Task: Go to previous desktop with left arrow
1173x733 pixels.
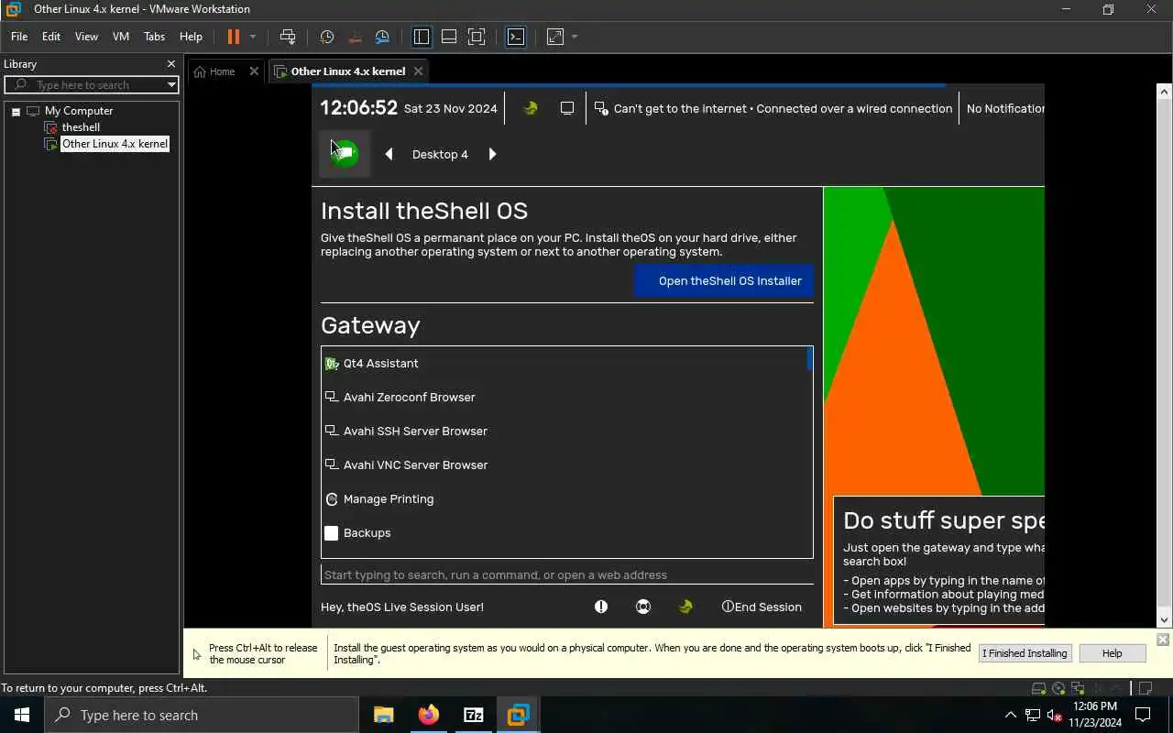Action: point(389,154)
